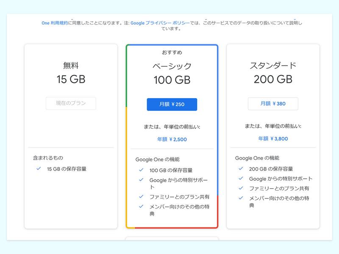
Task: Click the 現在のプラン button
Action: click(71, 103)
